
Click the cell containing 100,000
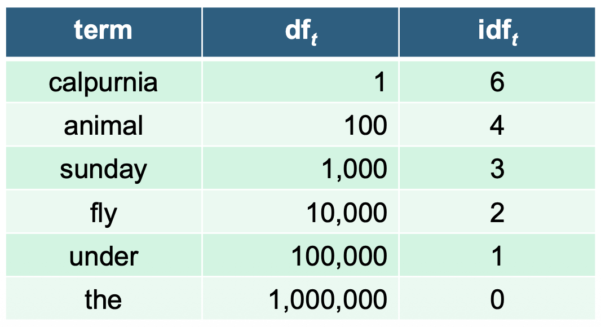[339, 257]
